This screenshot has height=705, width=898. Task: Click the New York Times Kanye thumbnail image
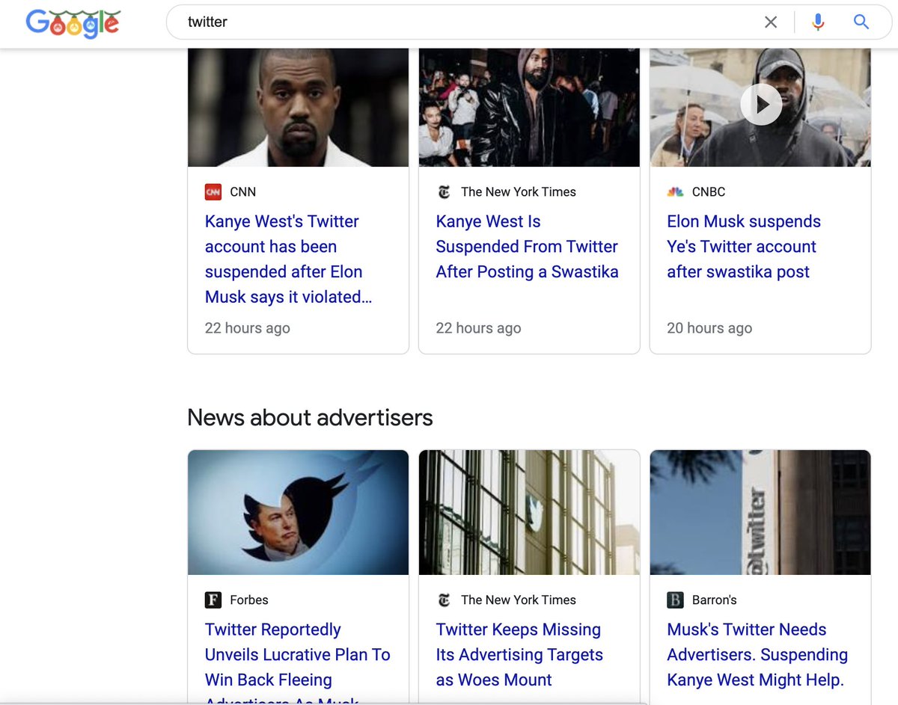pyautogui.click(x=529, y=108)
